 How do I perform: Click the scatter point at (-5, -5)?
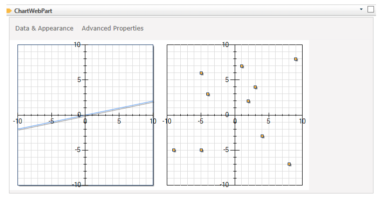[x=201, y=150]
